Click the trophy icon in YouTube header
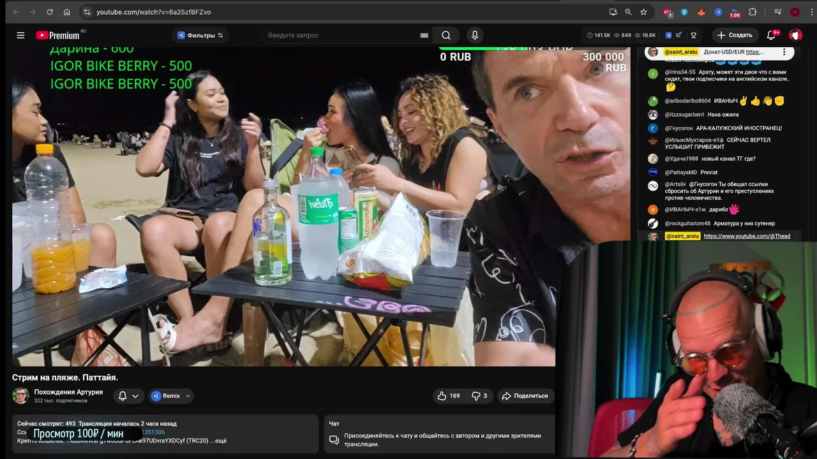Image resolution: width=817 pixels, height=459 pixels. [x=693, y=35]
